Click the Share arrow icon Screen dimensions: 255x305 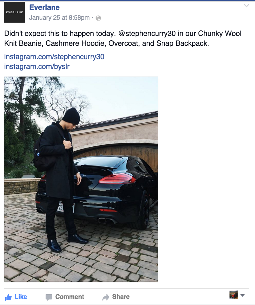[106, 297]
